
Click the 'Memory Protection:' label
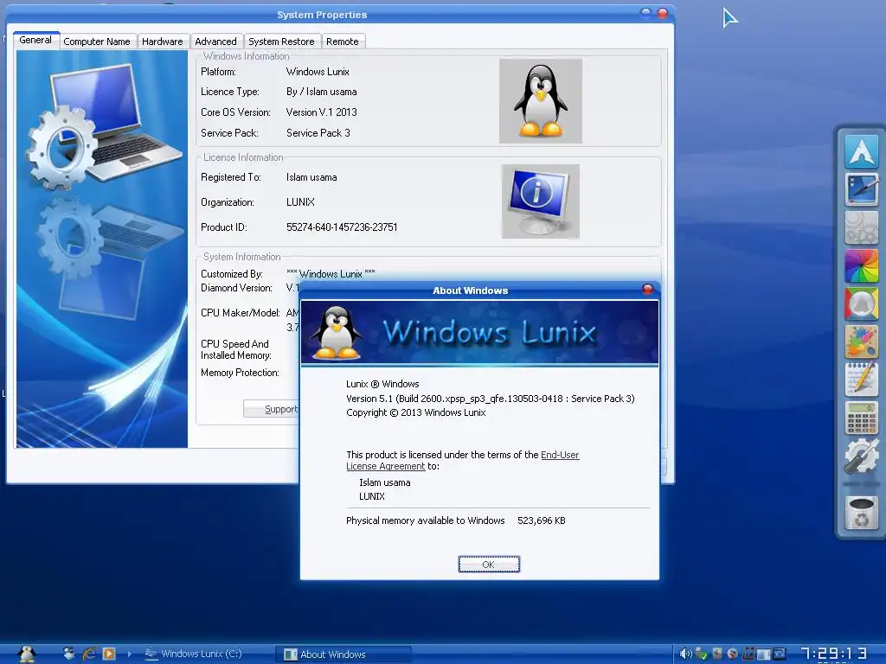(x=241, y=373)
